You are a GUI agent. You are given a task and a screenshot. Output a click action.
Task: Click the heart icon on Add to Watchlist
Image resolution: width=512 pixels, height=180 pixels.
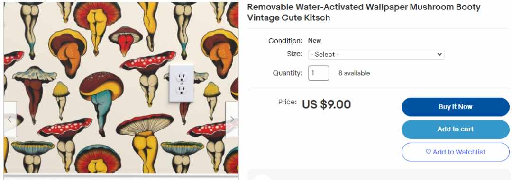tap(429, 152)
